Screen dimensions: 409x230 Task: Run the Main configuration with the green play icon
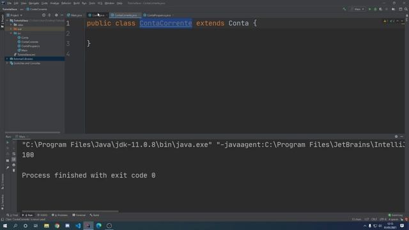369,9
